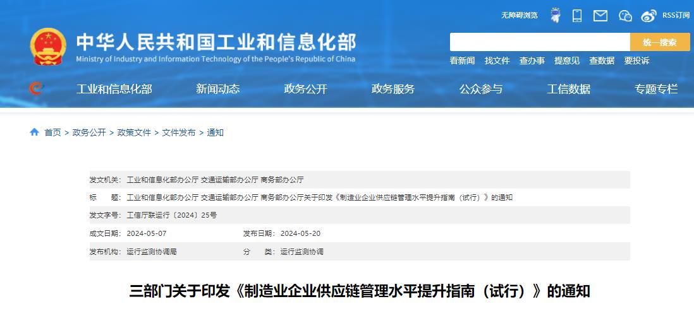
Task: Select the 政务服务 navigation tab
Action: point(393,89)
